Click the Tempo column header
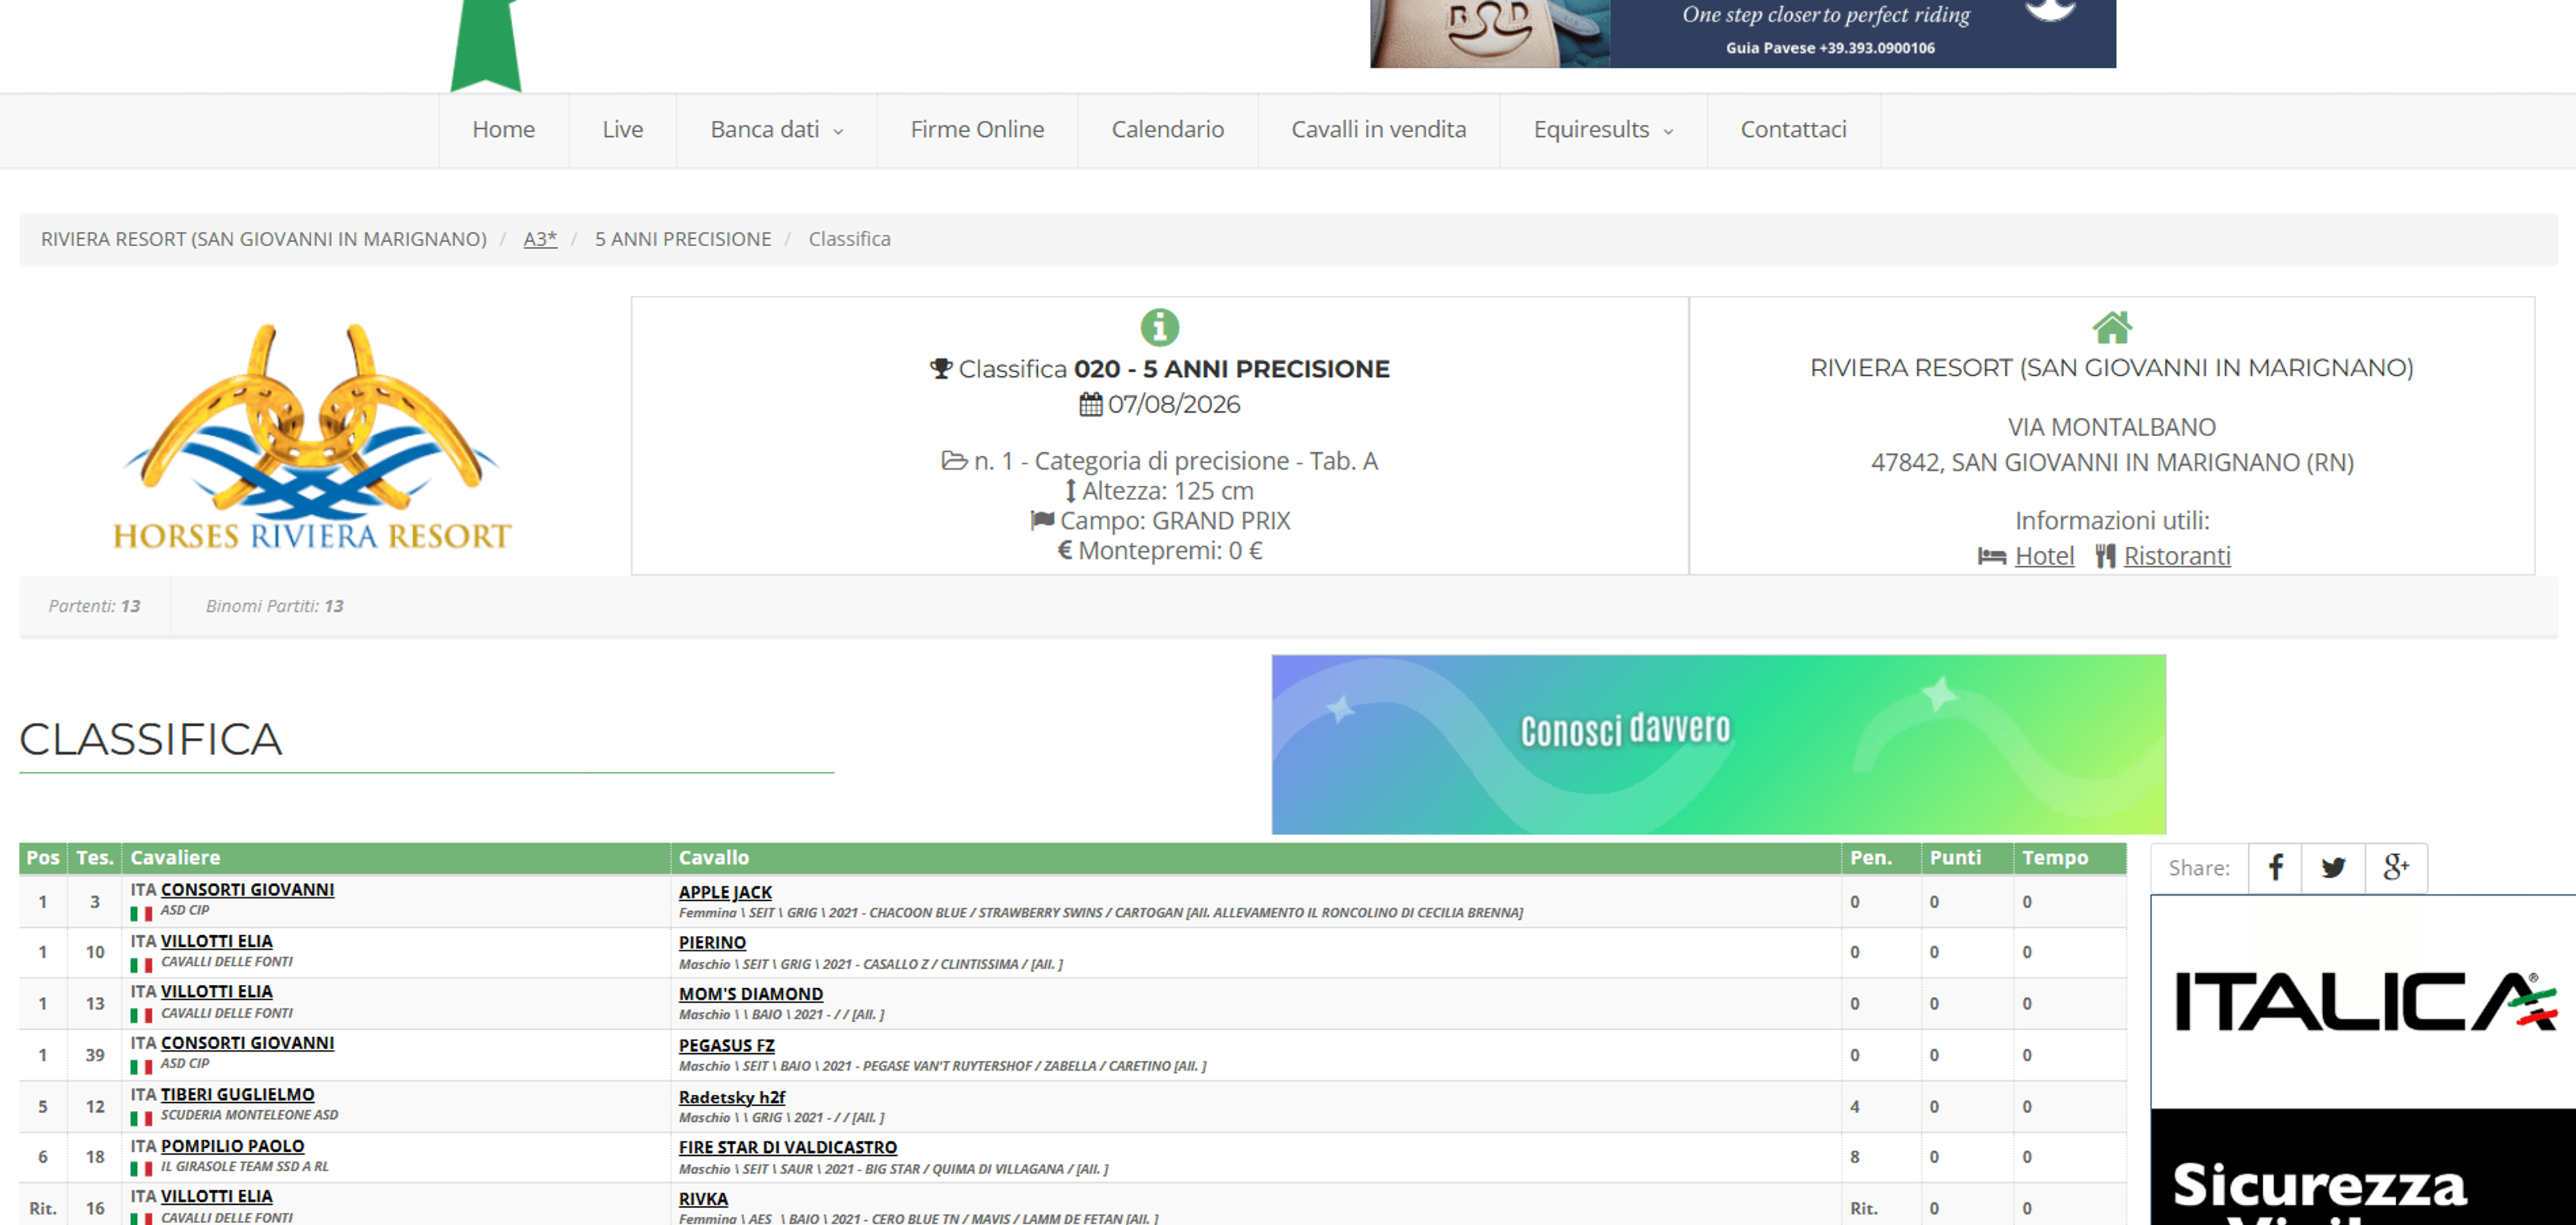The height and width of the screenshot is (1225, 2576). point(2070,857)
